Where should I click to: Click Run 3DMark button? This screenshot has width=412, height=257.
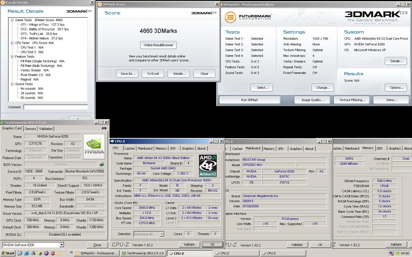click(249, 100)
